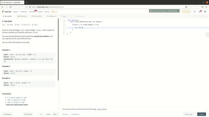Click the Easy difficulty label
This screenshot has height=117, width=209.
(4, 25)
